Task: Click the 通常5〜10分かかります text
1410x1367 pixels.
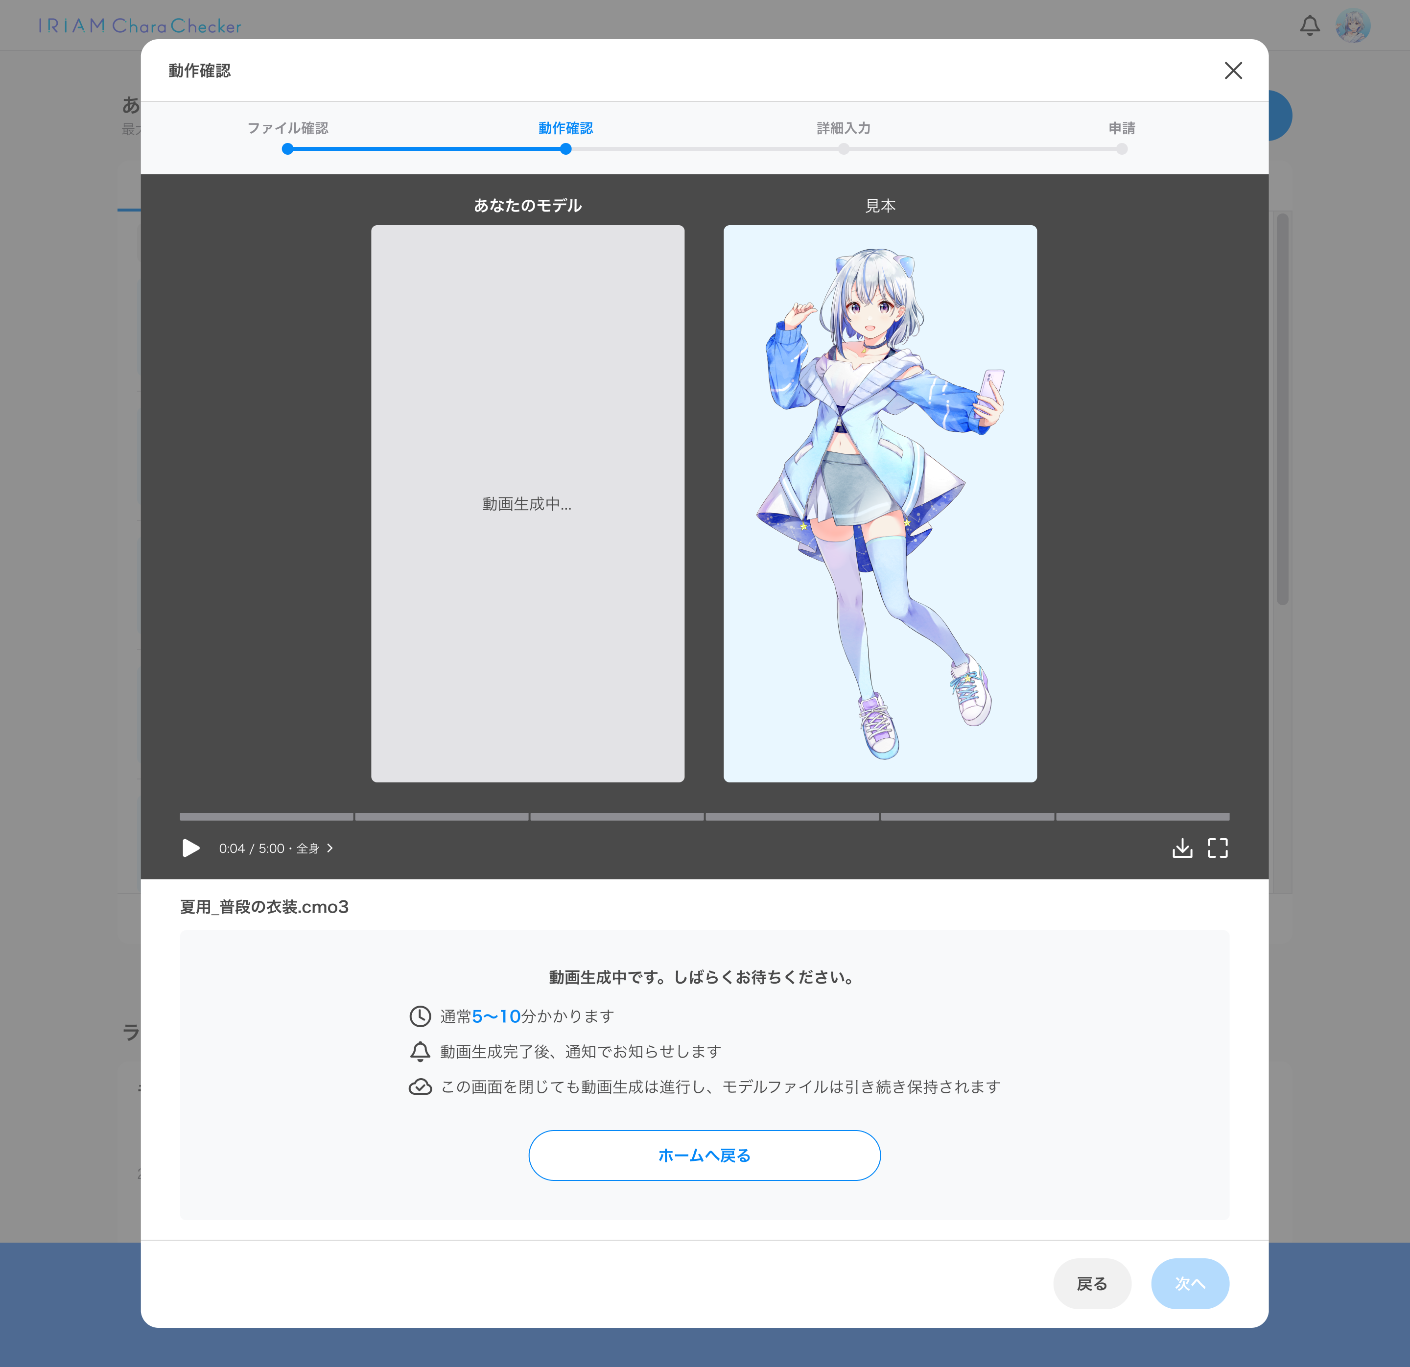Action: click(x=527, y=1016)
